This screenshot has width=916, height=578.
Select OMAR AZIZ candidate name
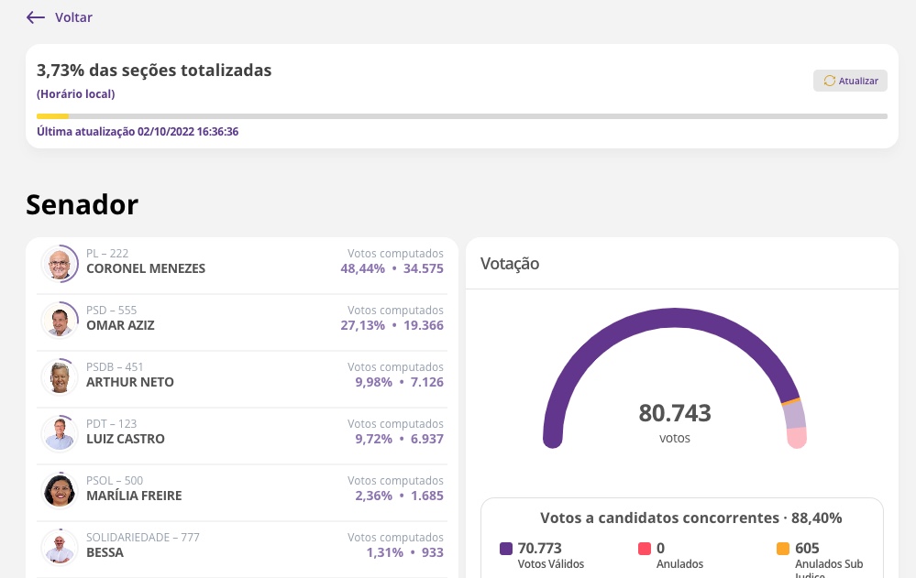click(x=120, y=325)
